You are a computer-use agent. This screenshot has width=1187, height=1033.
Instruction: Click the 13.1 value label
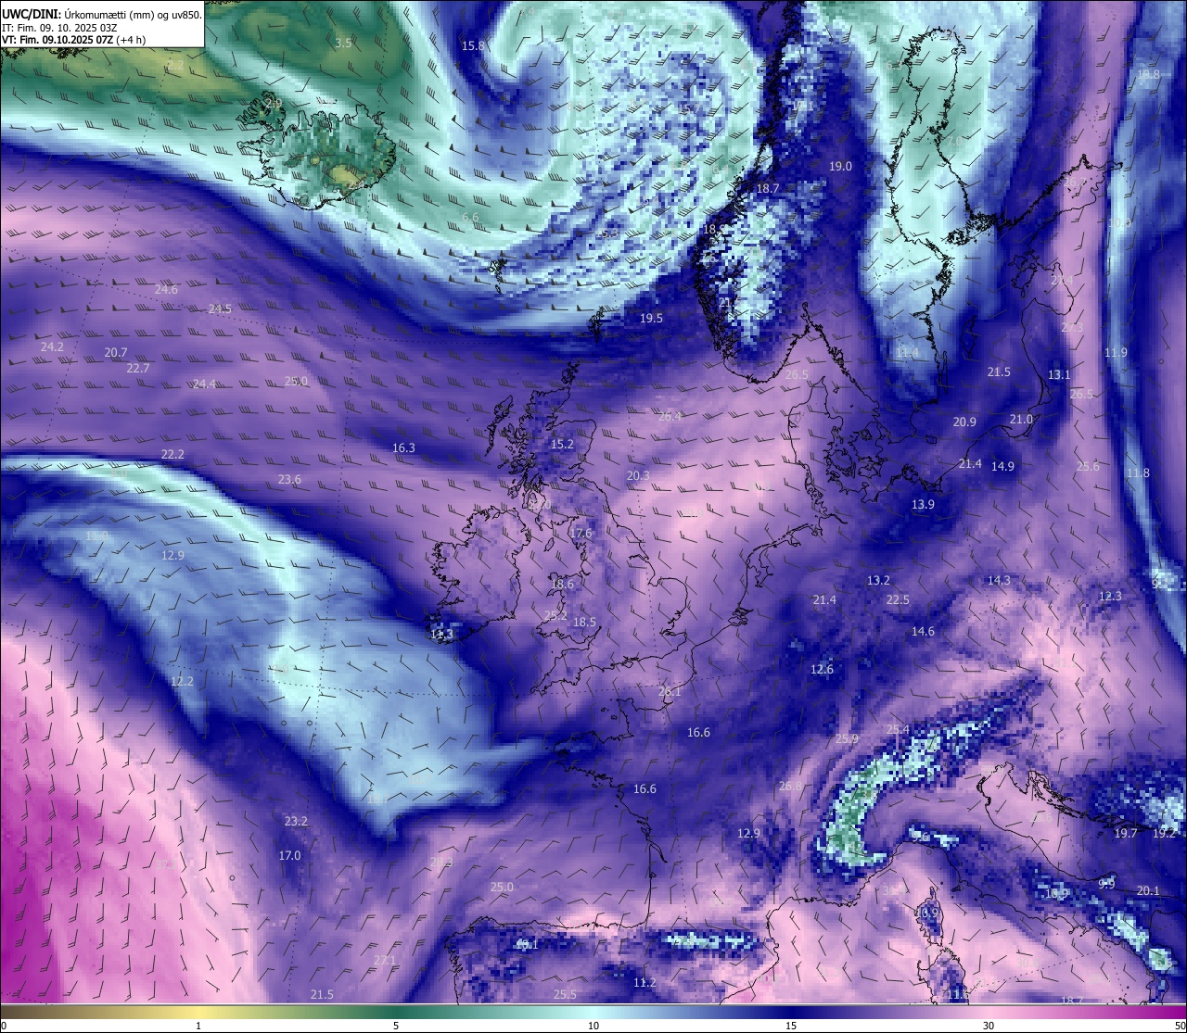tap(1059, 375)
